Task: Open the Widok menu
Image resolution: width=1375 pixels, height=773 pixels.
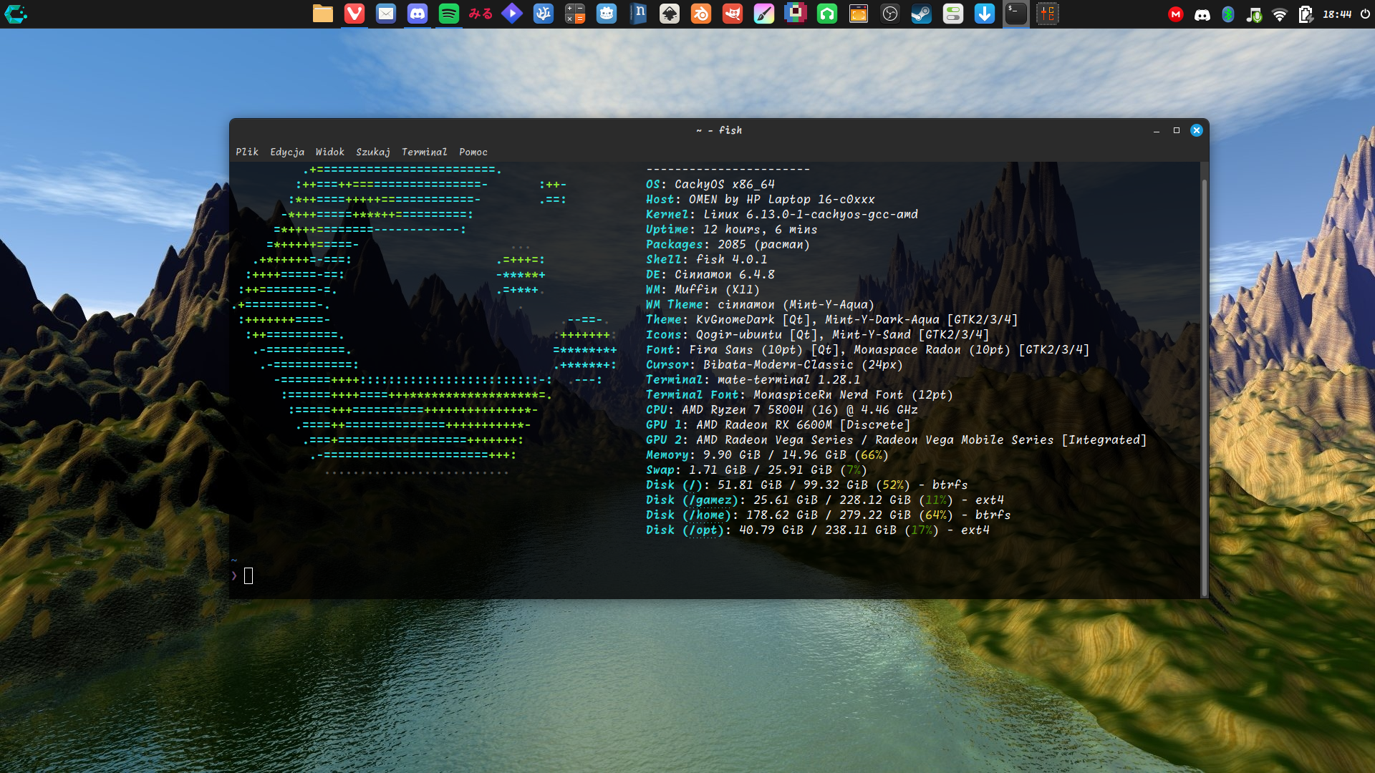Action: pyautogui.click(x=329, y=152)
